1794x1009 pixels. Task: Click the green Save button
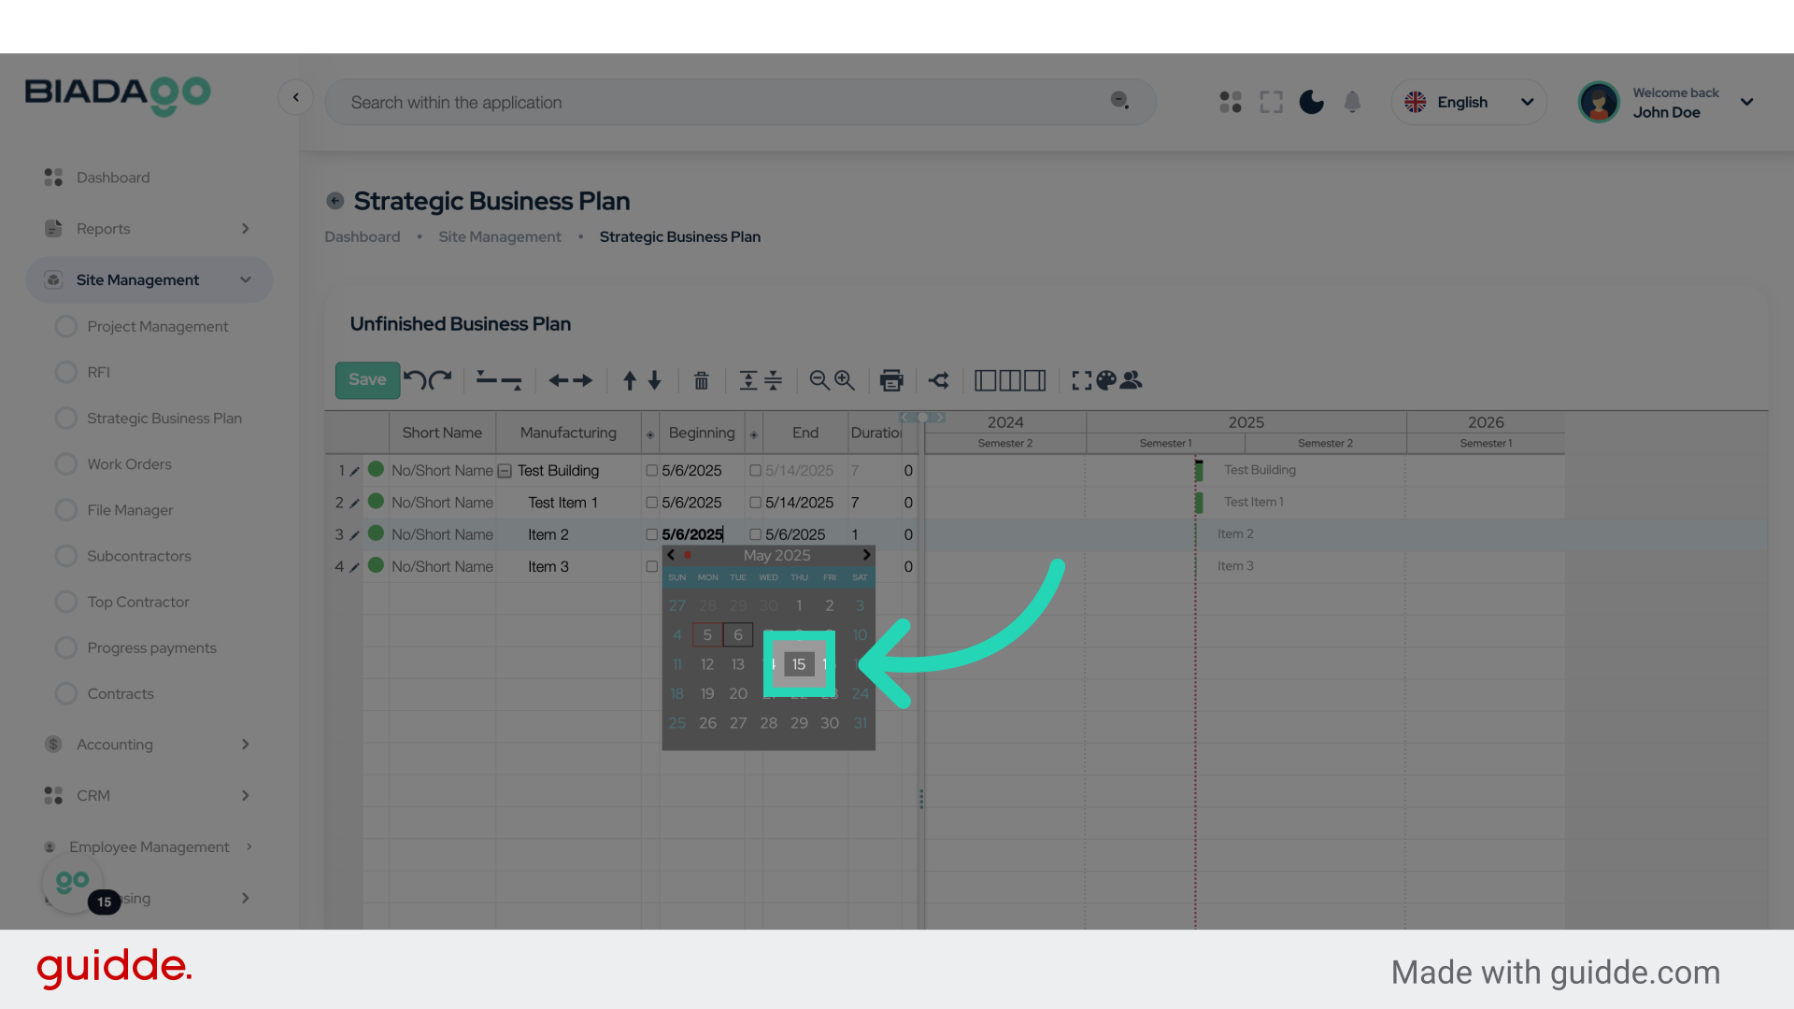[367, 380]
